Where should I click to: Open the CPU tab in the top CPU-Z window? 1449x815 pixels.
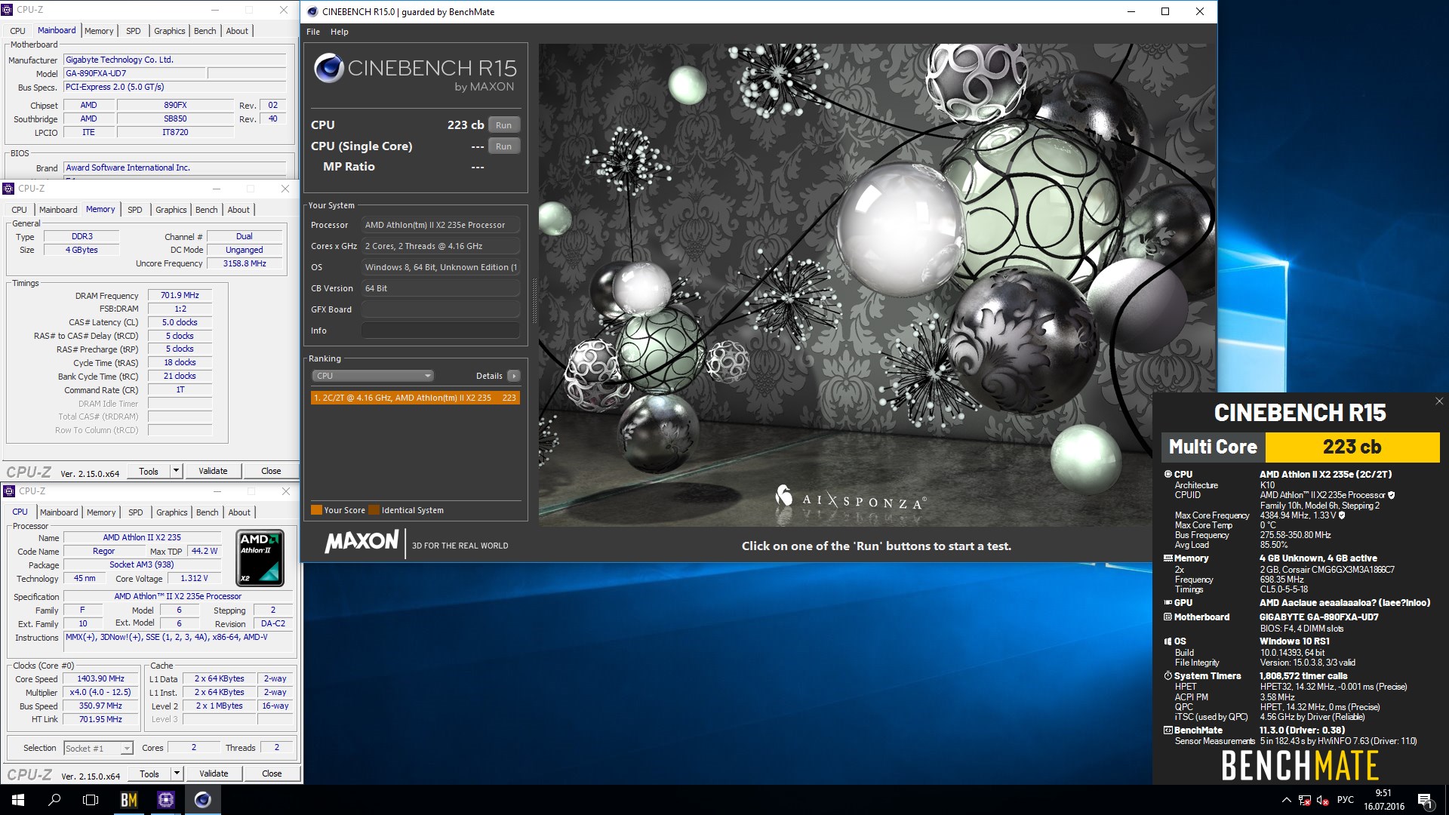[x=17, y=31]
